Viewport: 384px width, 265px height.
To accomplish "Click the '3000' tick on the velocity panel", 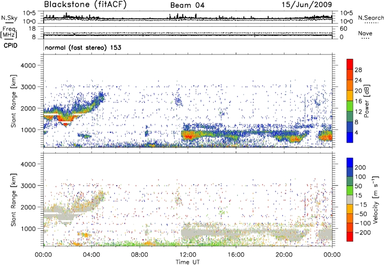I will tap(28, 186).
